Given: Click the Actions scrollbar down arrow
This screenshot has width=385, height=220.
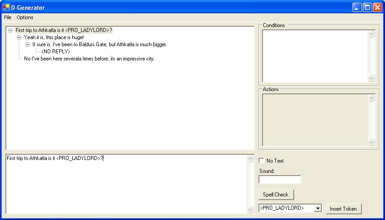Looking at the screenshot, I should pos(372,142).
